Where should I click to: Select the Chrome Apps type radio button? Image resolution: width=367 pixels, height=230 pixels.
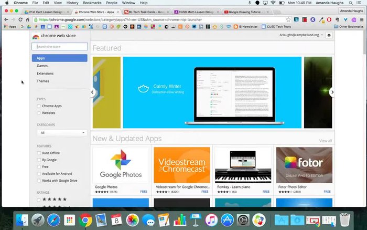click(x=39, y=106)
